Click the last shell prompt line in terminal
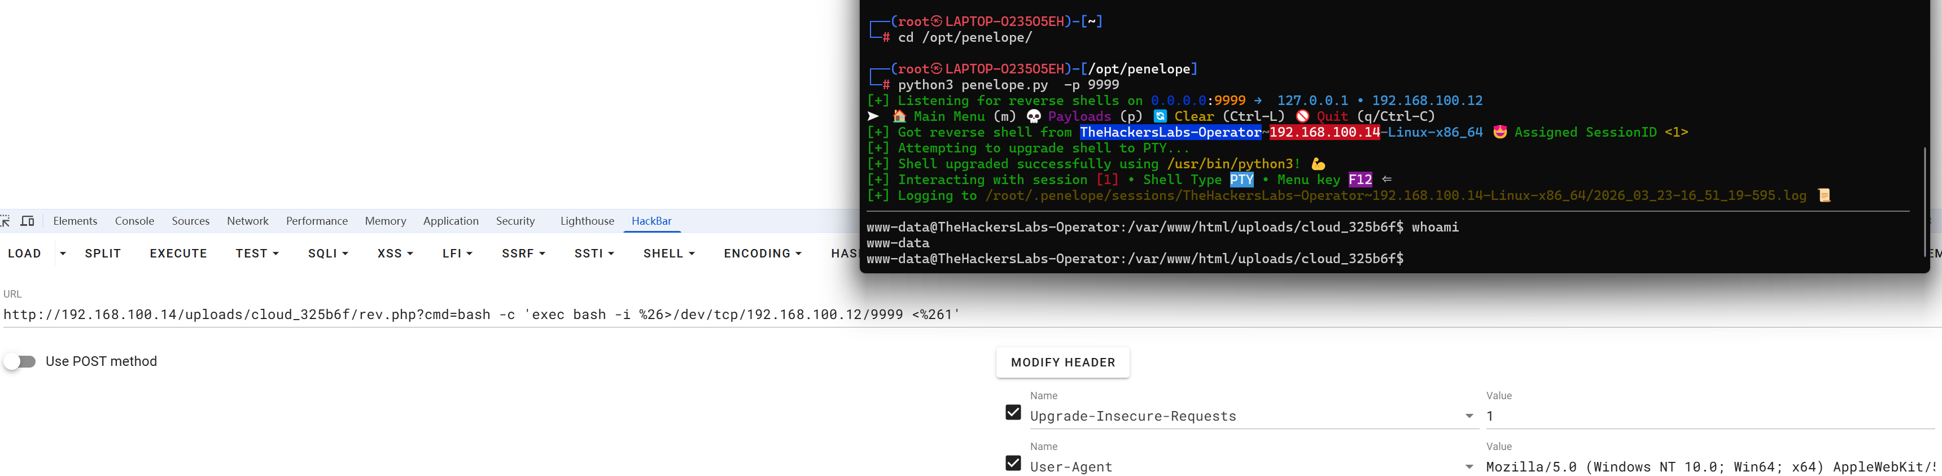The width and height of the screenshot is (1942, 476). 1135,259
